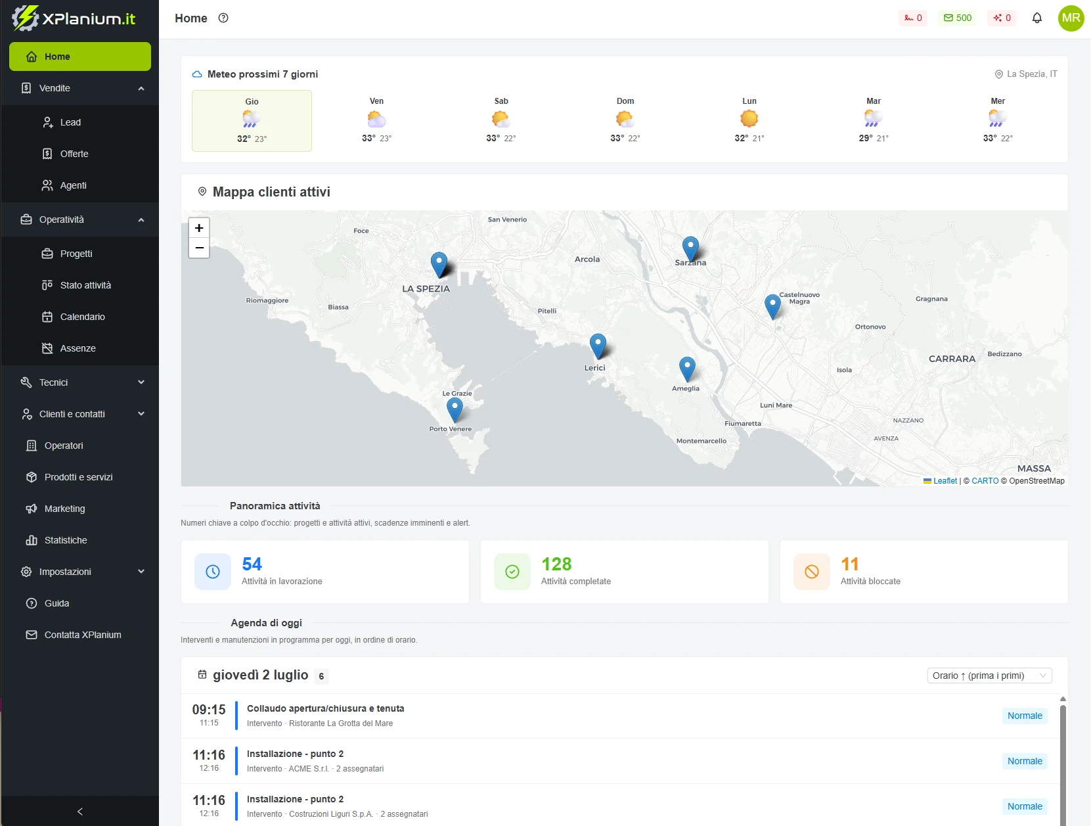Click the blocked icon for Attività bloccate

tap(812, 572)
